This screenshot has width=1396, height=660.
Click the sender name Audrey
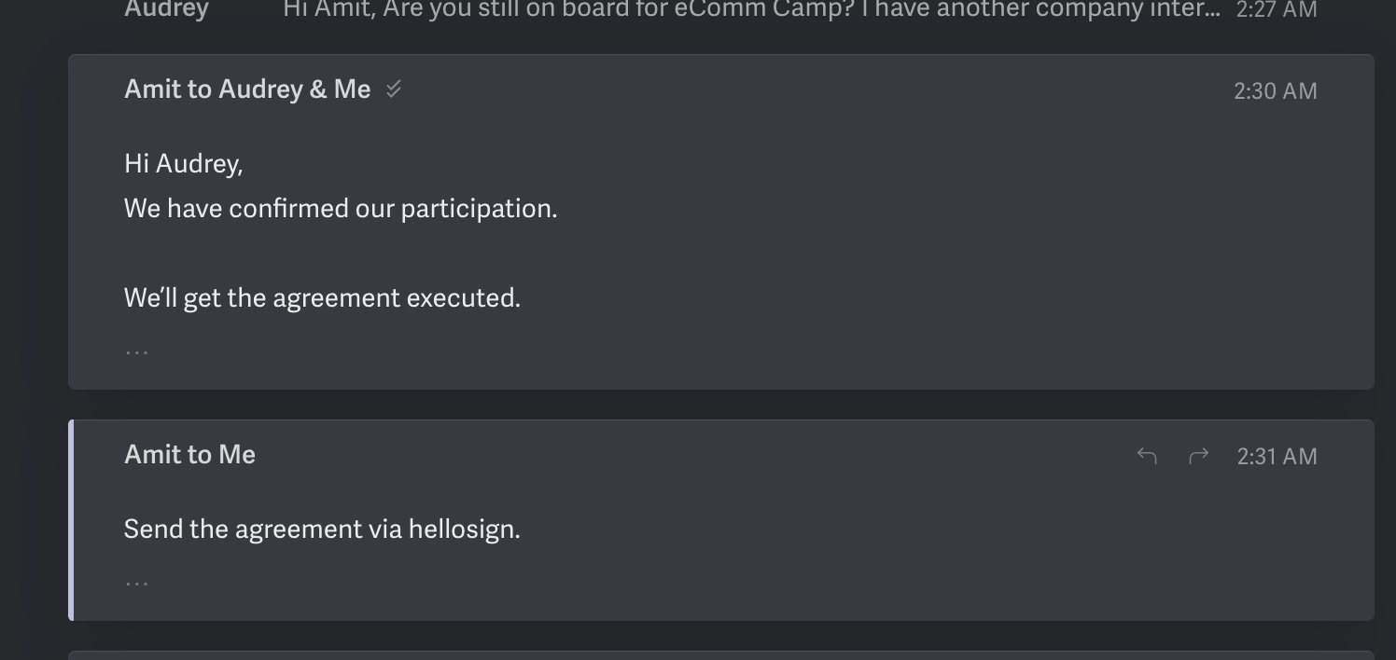coord(167,9)
